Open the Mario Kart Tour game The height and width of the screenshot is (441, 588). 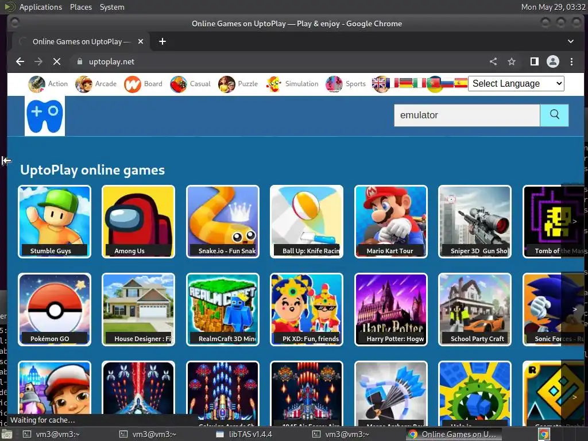tap(390, 222)
